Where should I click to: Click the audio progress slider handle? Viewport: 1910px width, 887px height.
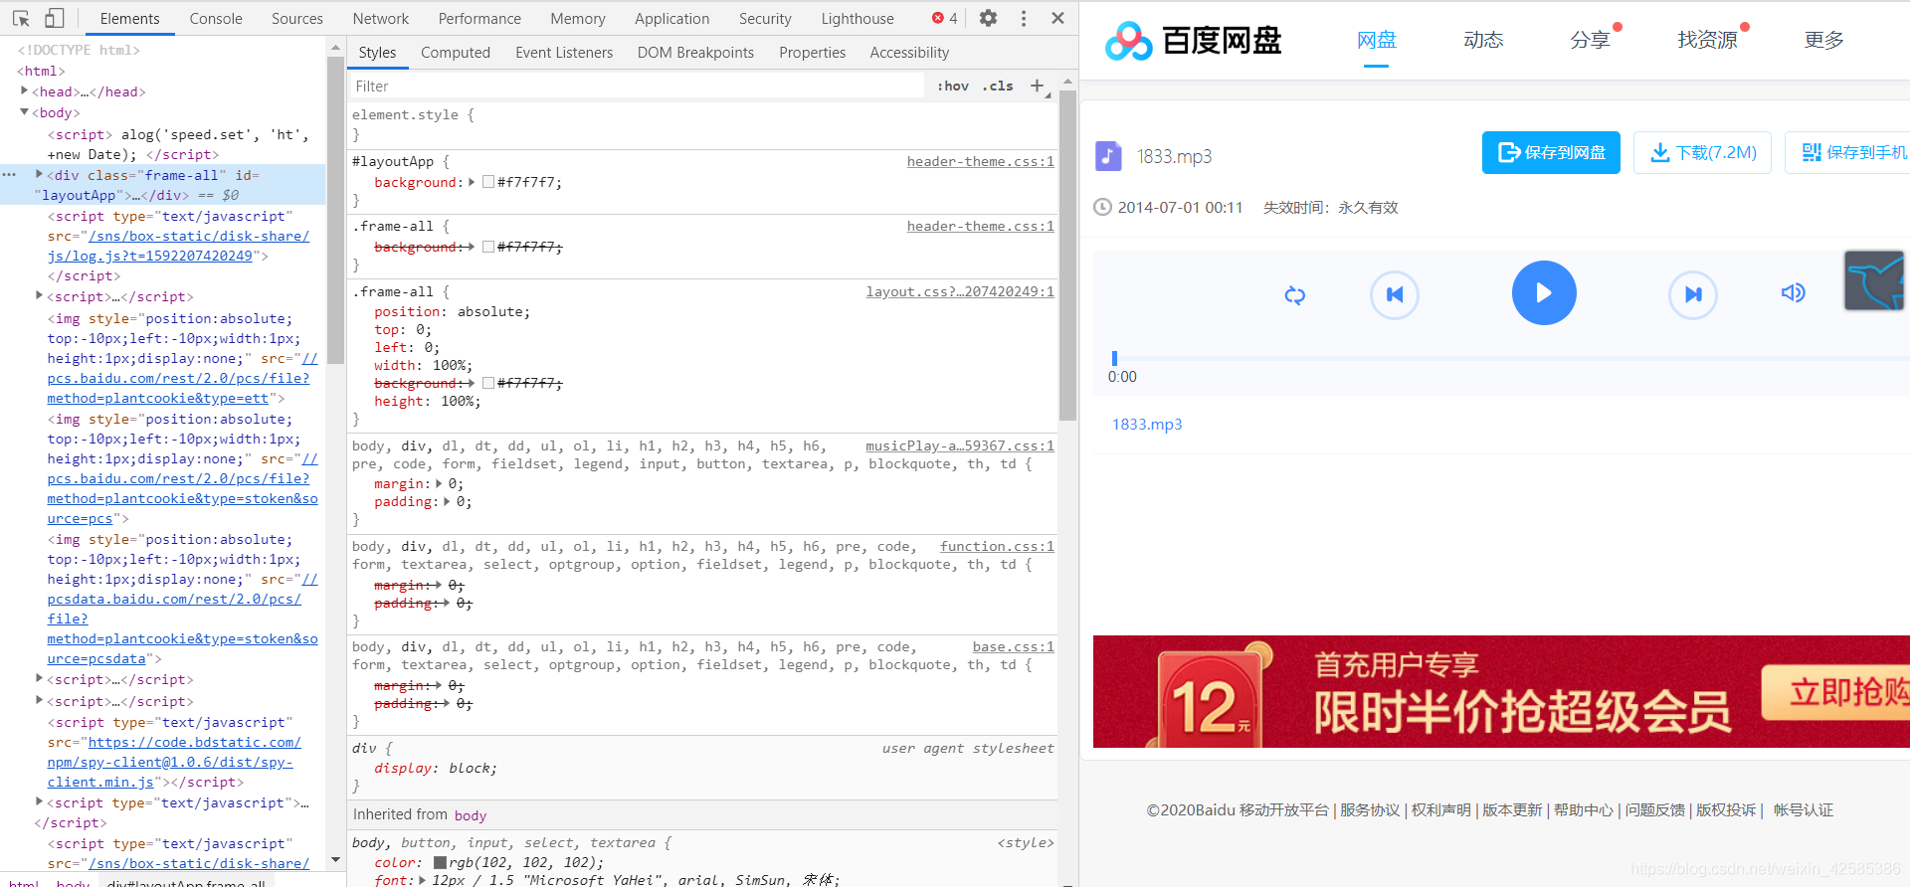(x=1114, y=358)
